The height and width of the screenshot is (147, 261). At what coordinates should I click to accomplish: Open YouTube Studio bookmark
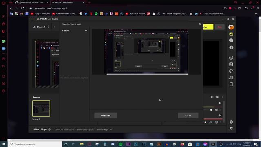click(135, 13)
